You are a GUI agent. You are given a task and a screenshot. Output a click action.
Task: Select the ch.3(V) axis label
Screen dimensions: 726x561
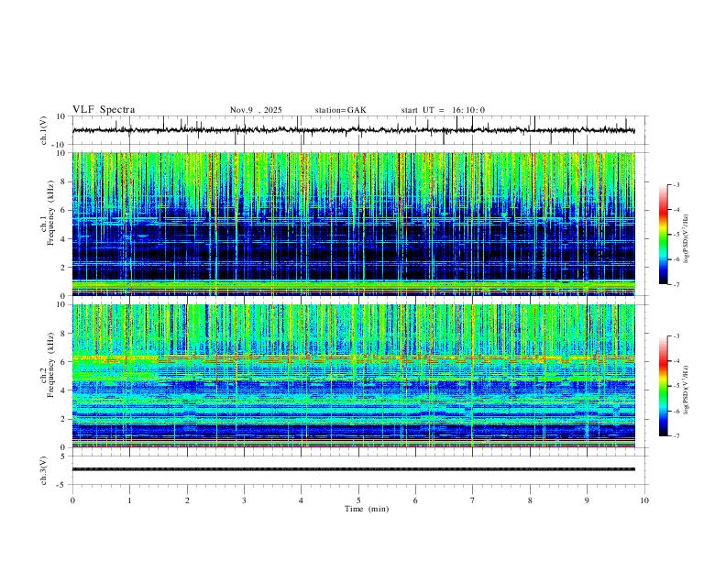pos(44,470)
